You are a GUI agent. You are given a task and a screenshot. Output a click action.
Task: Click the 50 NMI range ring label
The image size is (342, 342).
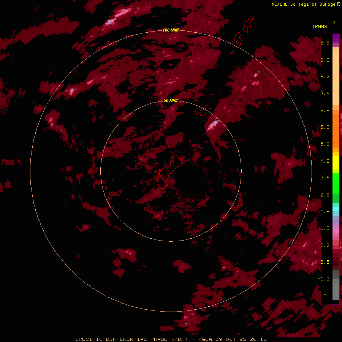pyautogui.click(x=171, y=100)
